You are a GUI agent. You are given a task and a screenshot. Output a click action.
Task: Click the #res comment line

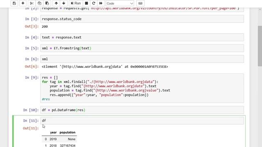point(46,99)
